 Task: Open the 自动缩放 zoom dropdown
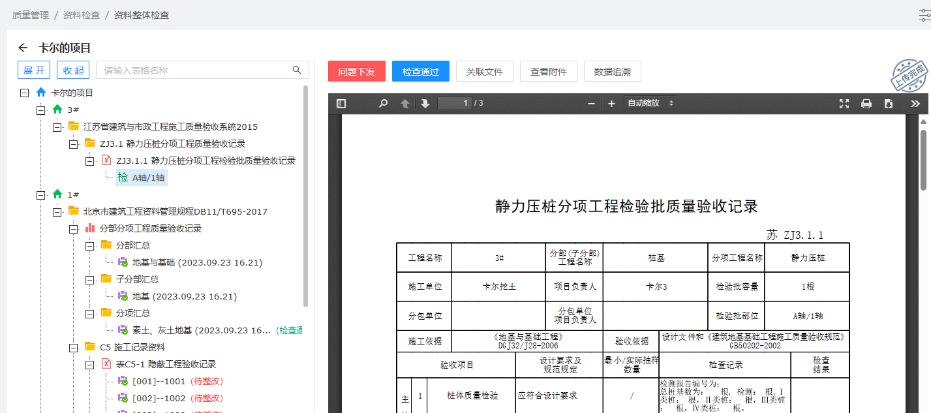click(x=650, y=103)
